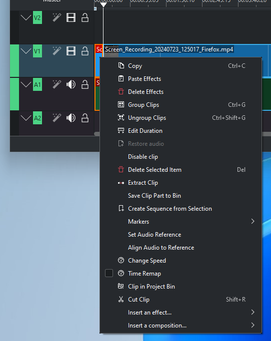
Task: Choose Delete Selected Item menu entry
Action: click(181, 170)
